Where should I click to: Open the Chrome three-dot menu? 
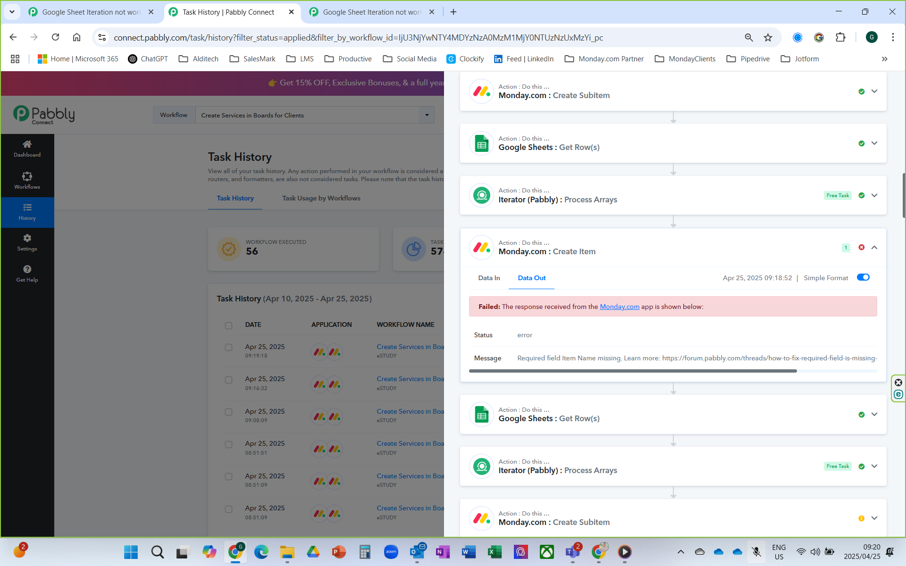coord(893,37)
